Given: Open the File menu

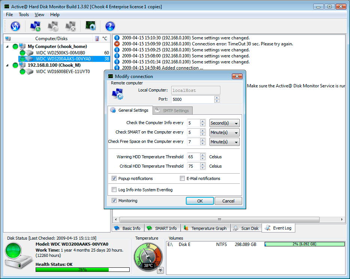Looking at the screenshot, I should tap(9, 15).
